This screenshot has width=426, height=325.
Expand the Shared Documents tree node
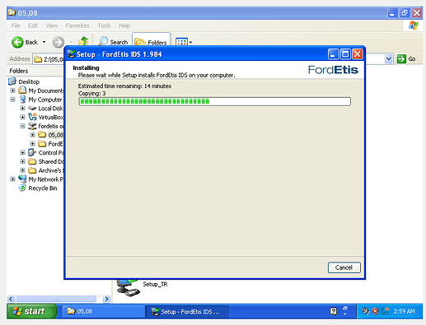tap(23, 161)
